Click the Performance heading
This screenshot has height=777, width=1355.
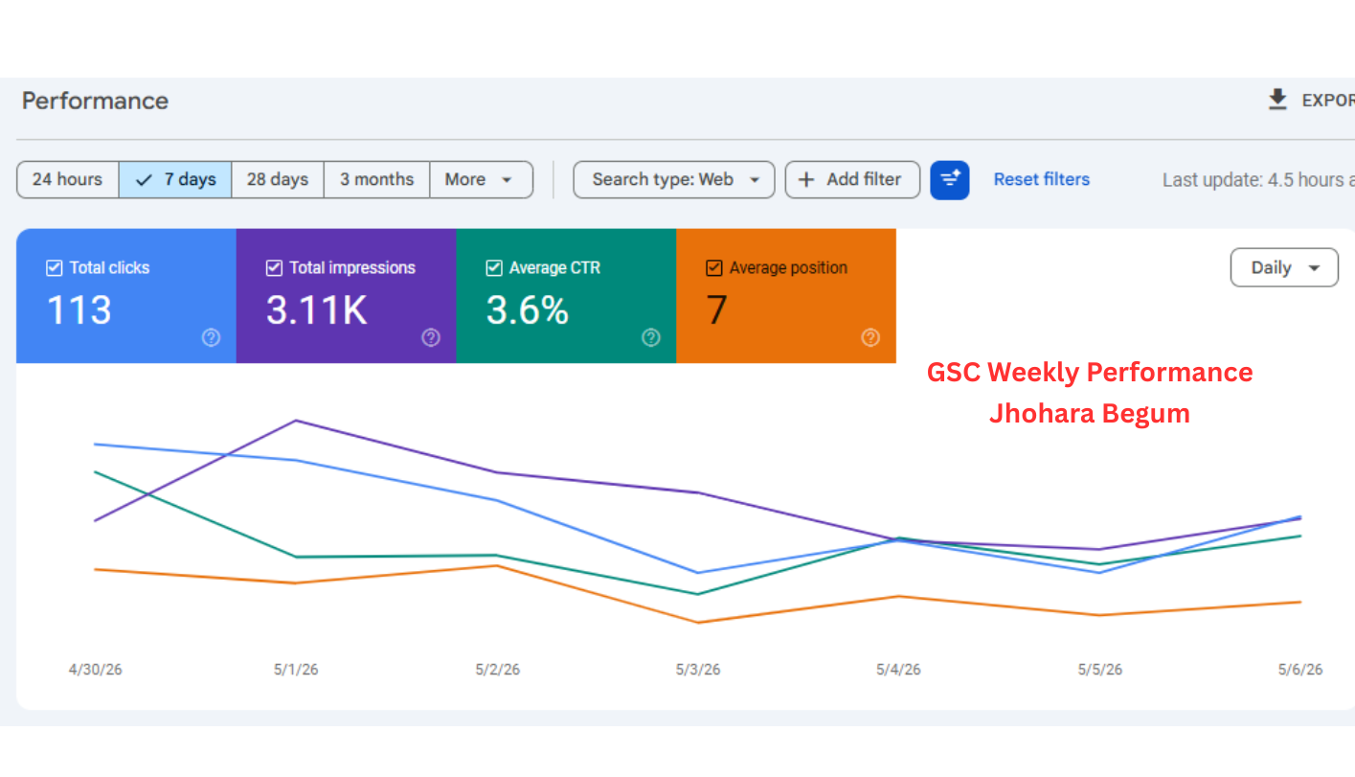(x=95, y=101)
